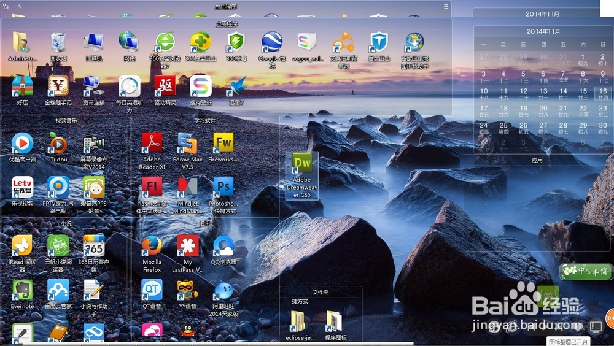This screenshot has height=346, width=614.
Task: Launch 乐视视频 Letv icon
Action: pyautogui.click(x=22, y=187)
